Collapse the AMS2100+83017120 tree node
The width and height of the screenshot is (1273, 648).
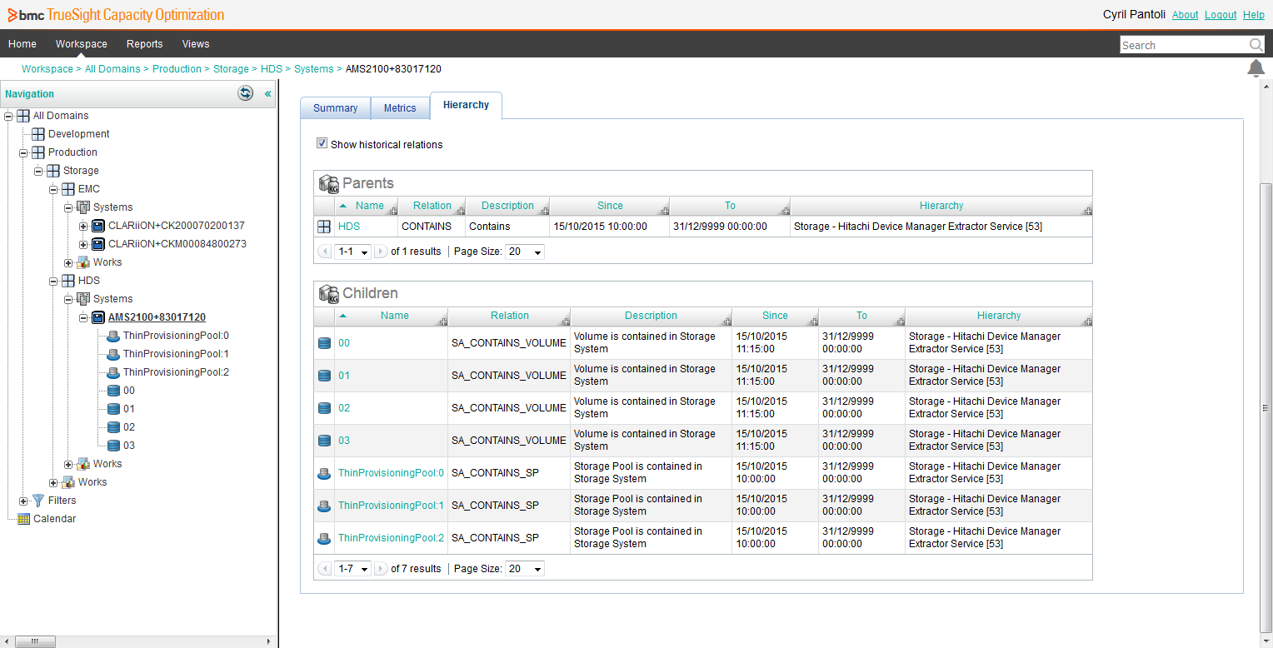point(83,317)
